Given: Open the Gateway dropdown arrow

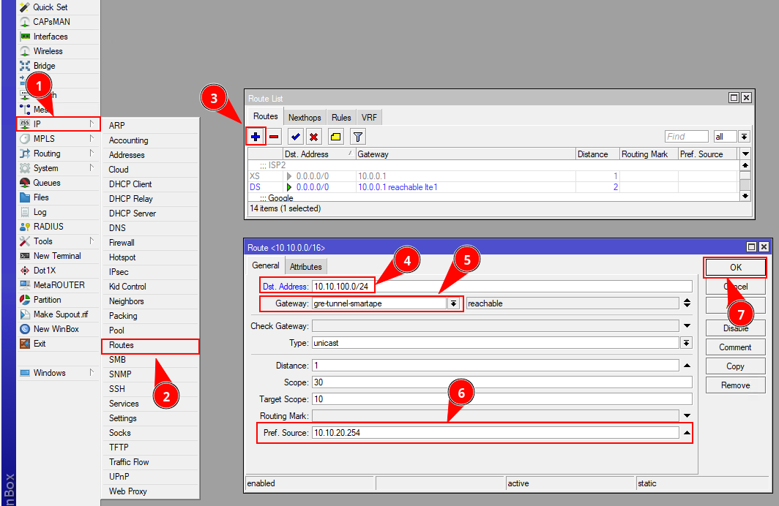Looking at the screenshot, I should [x=453, y=303].
